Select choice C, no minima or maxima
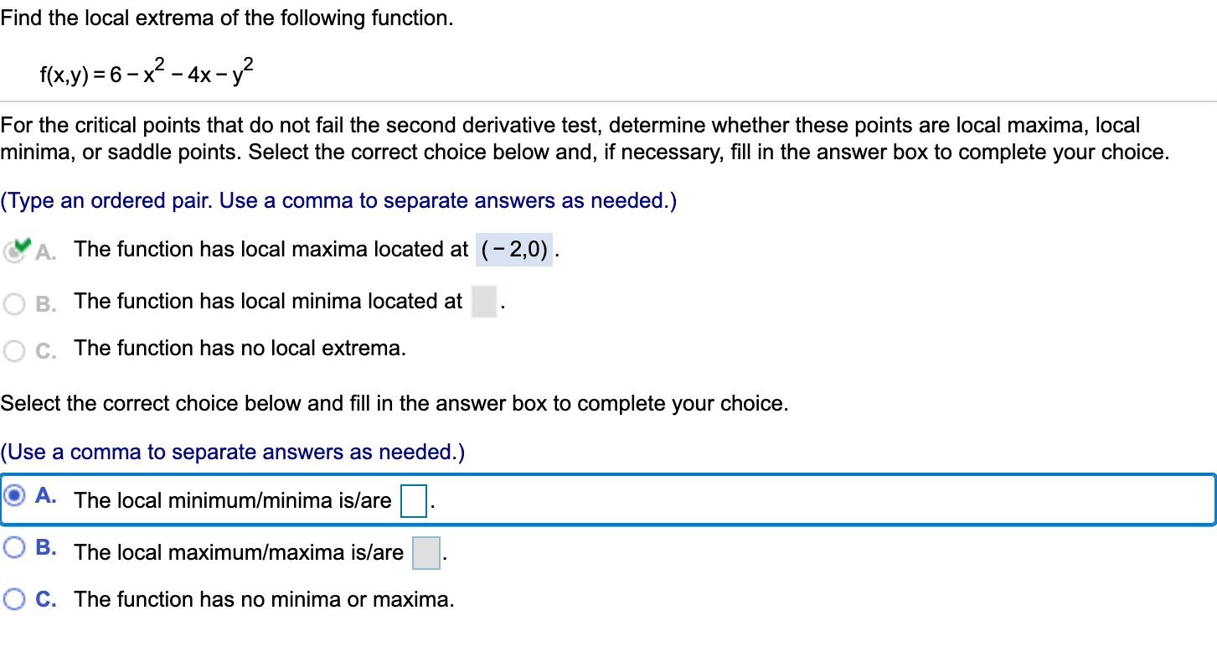The height and width of the screenshot is (662, 1217). (x=13, y=597)
